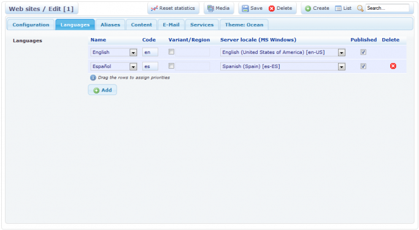This screenshot has height=230, width=419.
Task: Uncheck Published for English row
Action: click(363, 52)
